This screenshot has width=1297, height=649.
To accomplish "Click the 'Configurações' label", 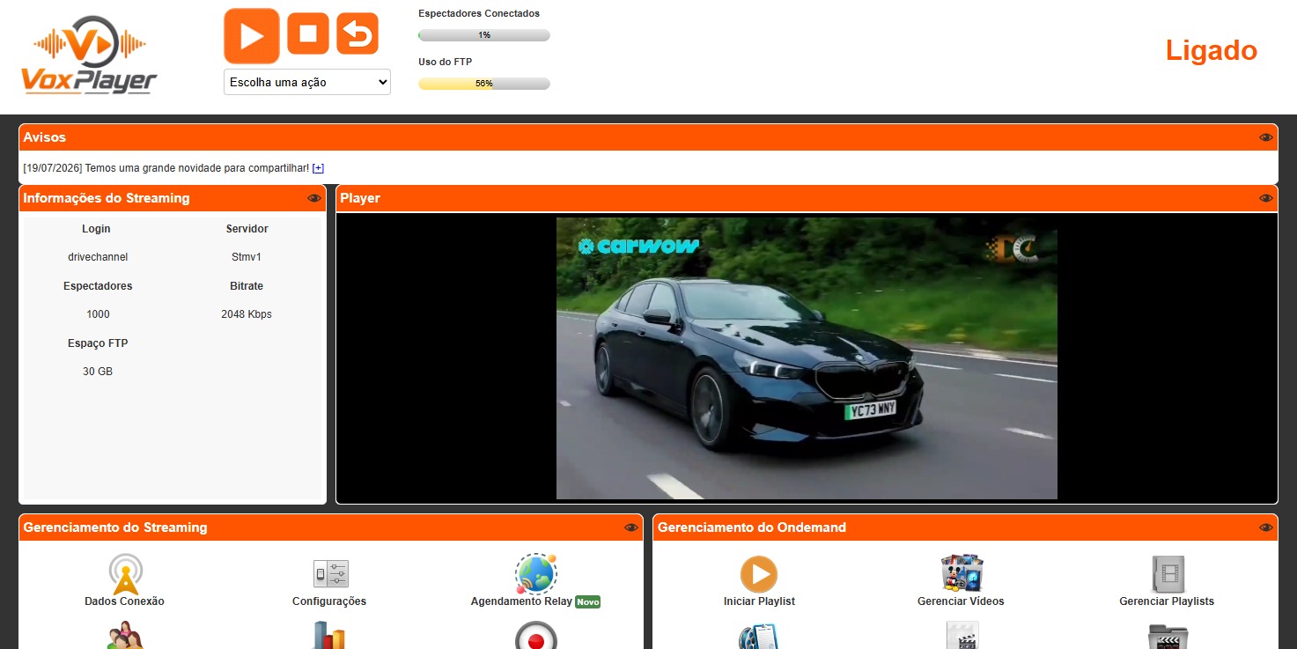I will click(x=329, y=601).
